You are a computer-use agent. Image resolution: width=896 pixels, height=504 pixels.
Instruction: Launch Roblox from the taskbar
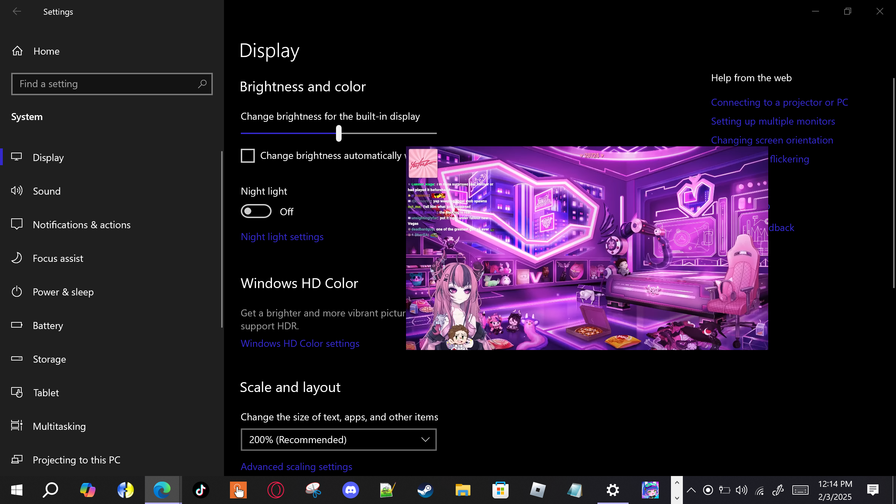538,490
